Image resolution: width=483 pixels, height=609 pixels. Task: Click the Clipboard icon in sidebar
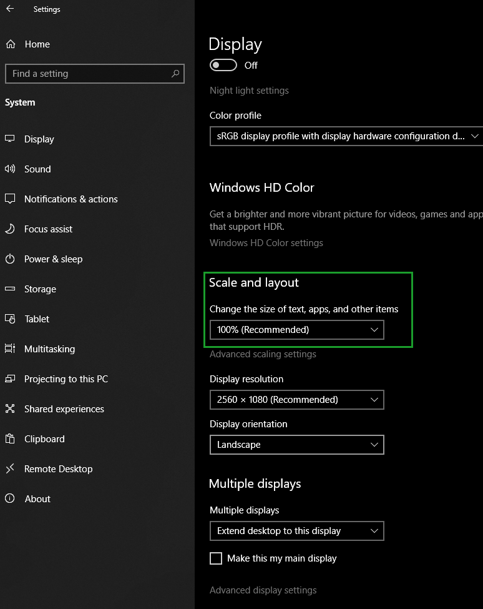(x=10, y=439)
